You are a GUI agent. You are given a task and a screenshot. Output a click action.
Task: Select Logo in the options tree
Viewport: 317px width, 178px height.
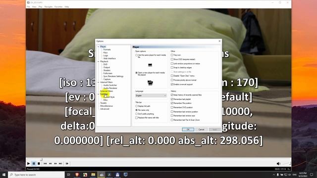[x=106, y=55]
